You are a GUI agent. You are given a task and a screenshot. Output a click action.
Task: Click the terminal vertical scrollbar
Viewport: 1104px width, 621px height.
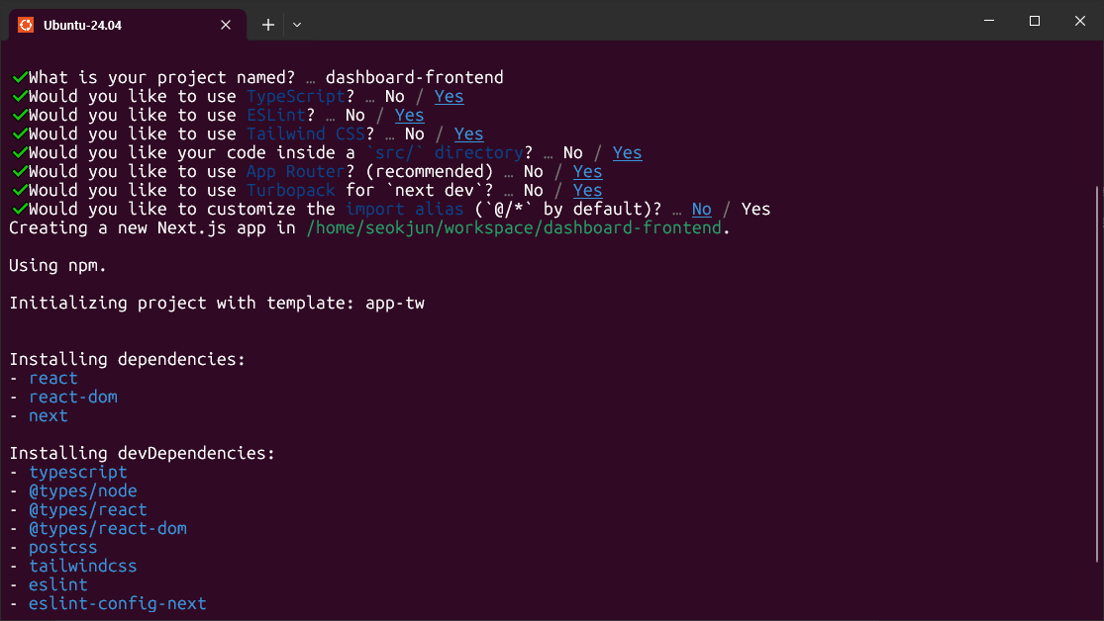[1098, 374]
